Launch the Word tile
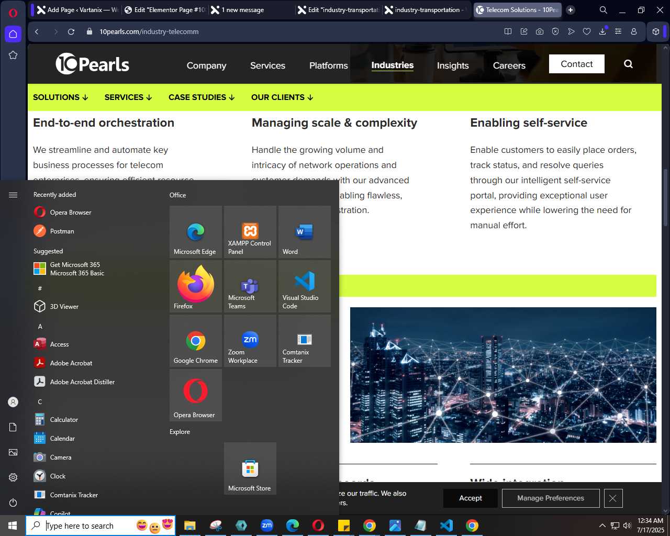 305,232
